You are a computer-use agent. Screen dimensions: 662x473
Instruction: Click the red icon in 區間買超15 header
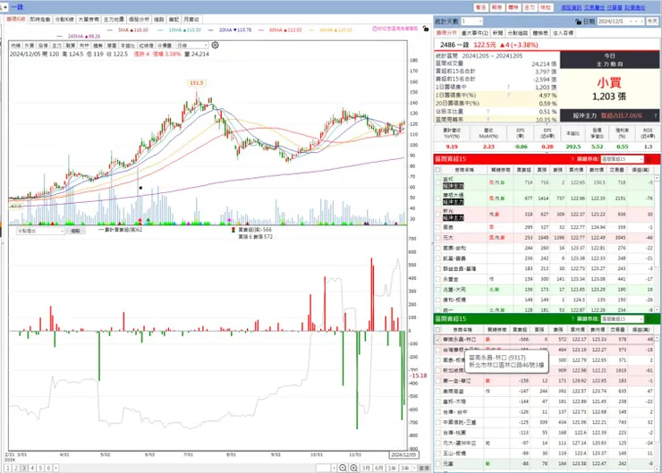(649, 159)
